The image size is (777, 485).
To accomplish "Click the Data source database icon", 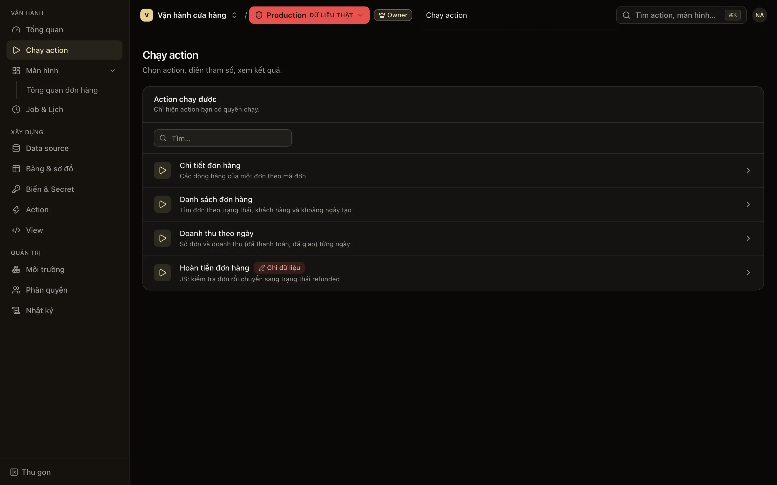I will 16,148.
